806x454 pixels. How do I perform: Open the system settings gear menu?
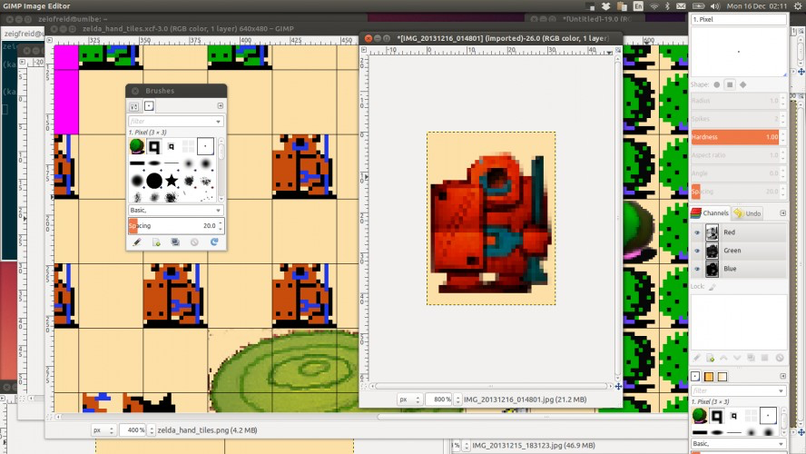798,6
